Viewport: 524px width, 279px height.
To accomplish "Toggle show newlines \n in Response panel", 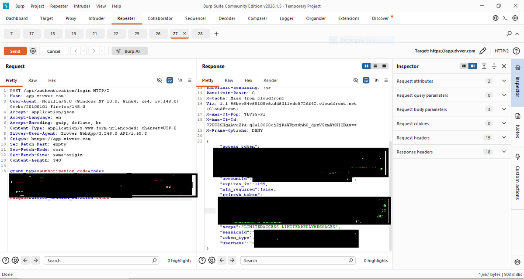I will [x=377, y=80].
